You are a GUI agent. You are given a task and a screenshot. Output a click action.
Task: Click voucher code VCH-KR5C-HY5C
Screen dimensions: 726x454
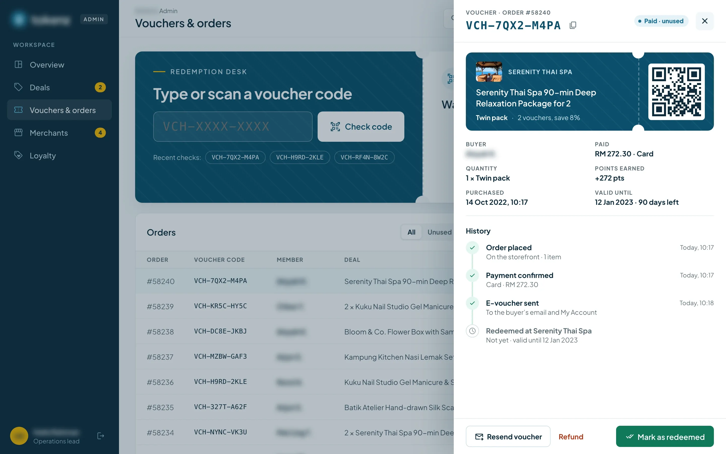click(220, 306)
